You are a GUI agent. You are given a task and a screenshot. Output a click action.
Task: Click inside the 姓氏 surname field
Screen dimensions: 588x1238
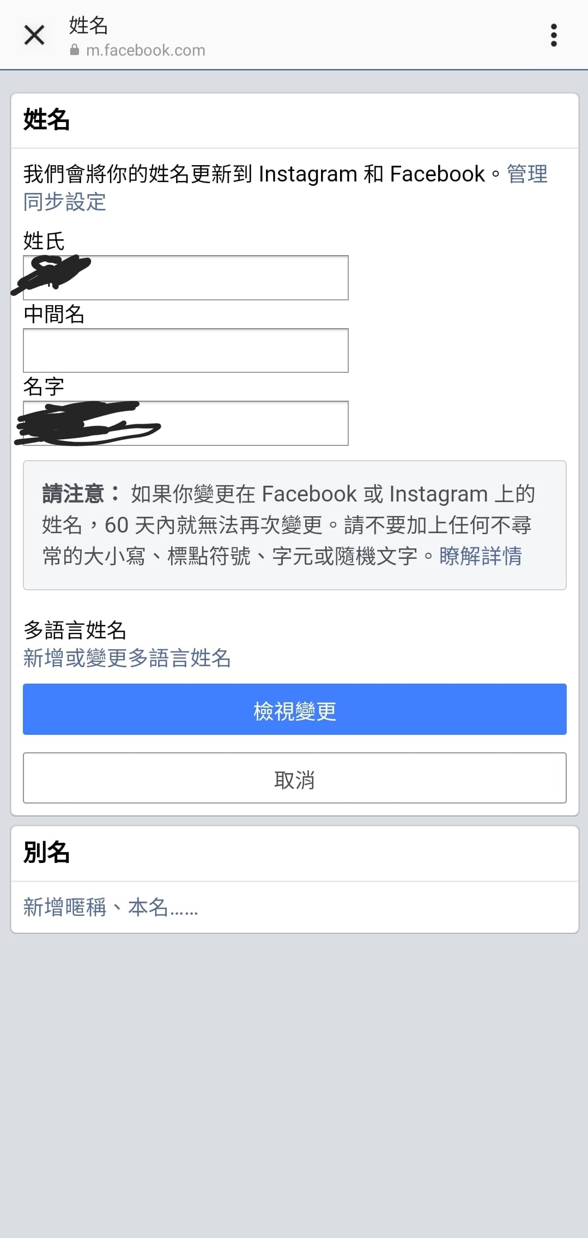pyautogui.click(x=185, y=278)
